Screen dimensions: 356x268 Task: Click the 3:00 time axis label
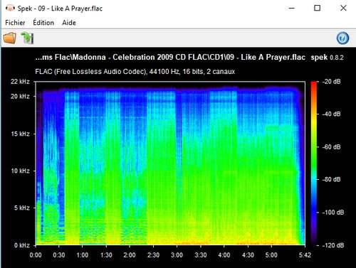[177, 255]
